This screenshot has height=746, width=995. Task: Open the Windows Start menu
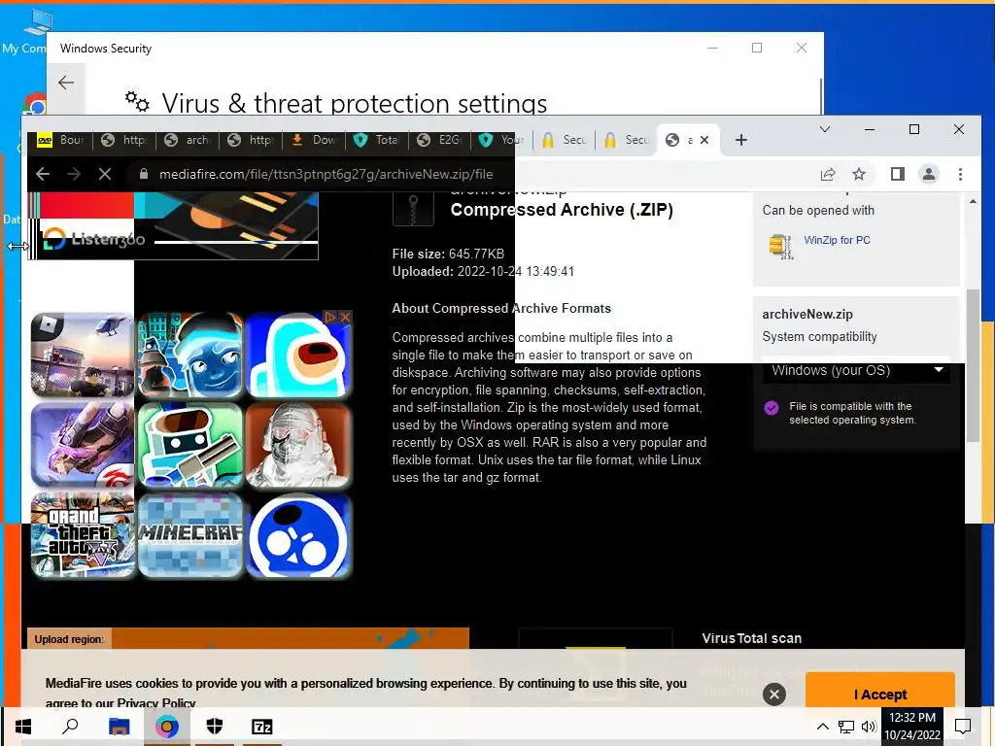point(23,727)
